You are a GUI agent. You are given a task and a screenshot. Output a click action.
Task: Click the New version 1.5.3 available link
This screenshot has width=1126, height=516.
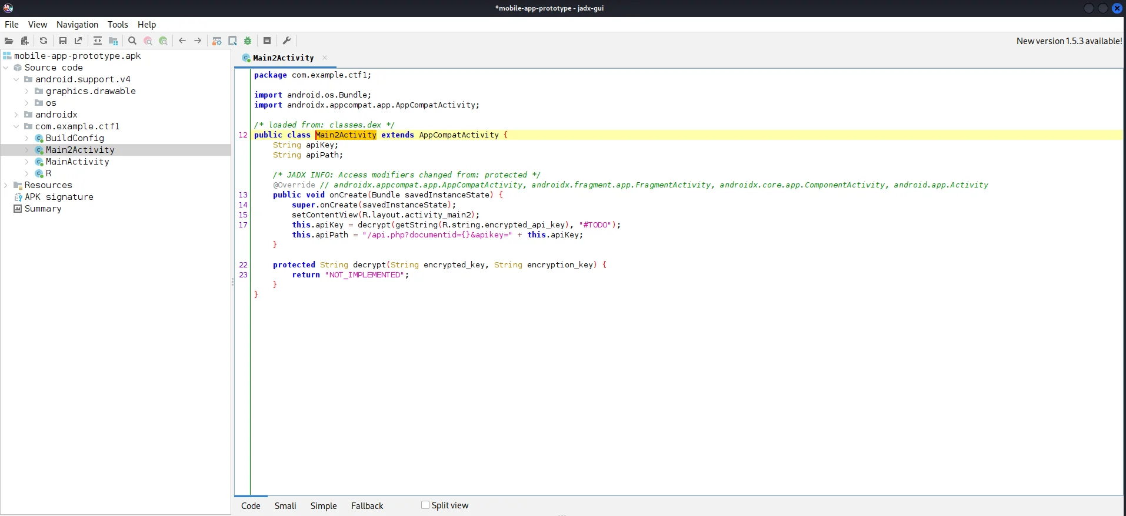1069,41
